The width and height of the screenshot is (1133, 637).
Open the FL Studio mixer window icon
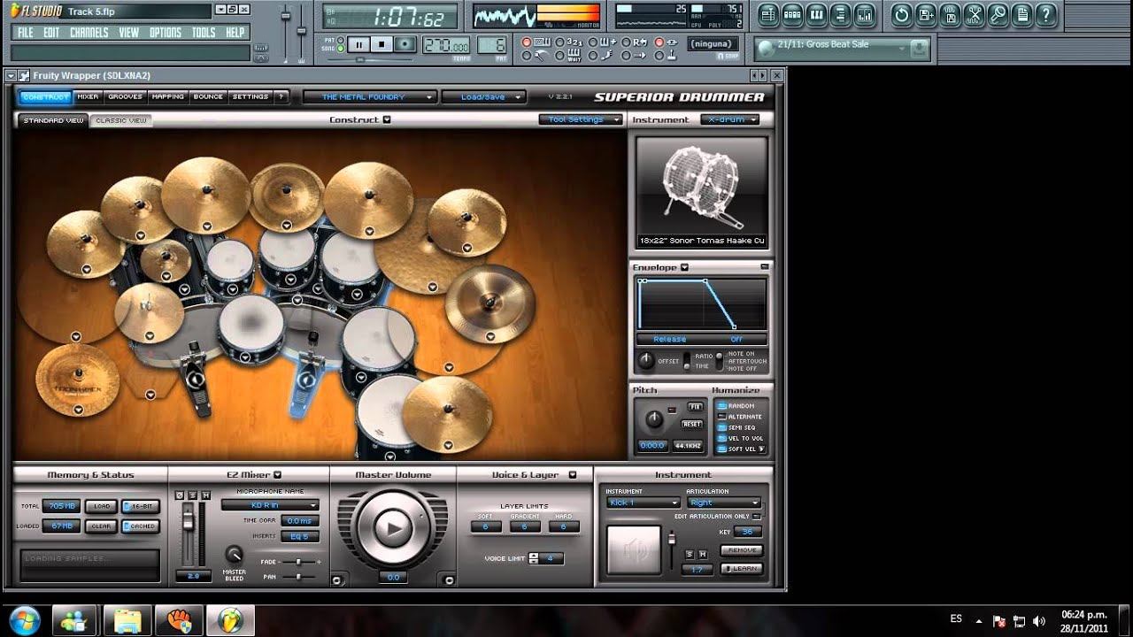[x=864, y=14]
